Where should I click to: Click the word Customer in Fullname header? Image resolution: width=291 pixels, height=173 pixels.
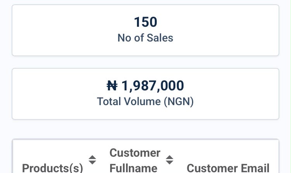coord(135,153)
